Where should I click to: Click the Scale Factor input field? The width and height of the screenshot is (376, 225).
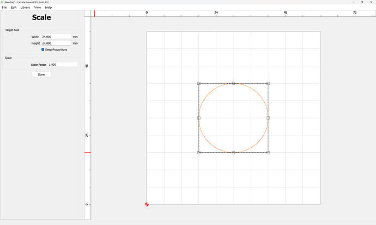point(62,64)
